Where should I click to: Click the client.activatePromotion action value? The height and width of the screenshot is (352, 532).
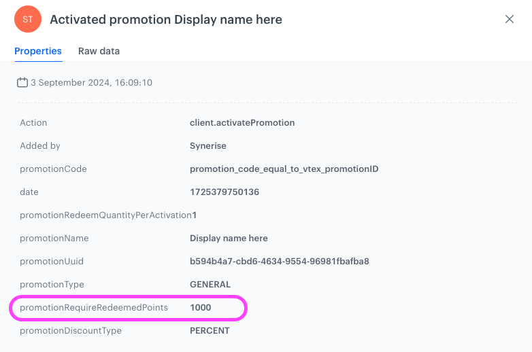pyautogui.click(x=242, y=123)
